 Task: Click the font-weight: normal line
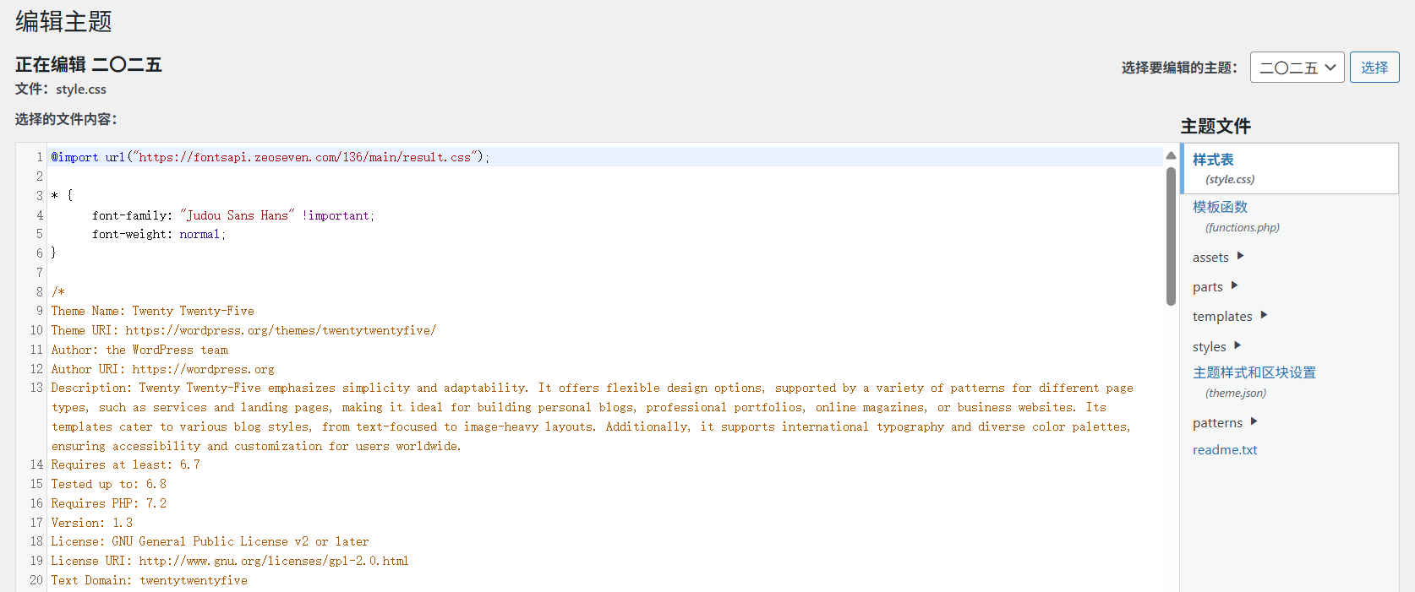158,235
